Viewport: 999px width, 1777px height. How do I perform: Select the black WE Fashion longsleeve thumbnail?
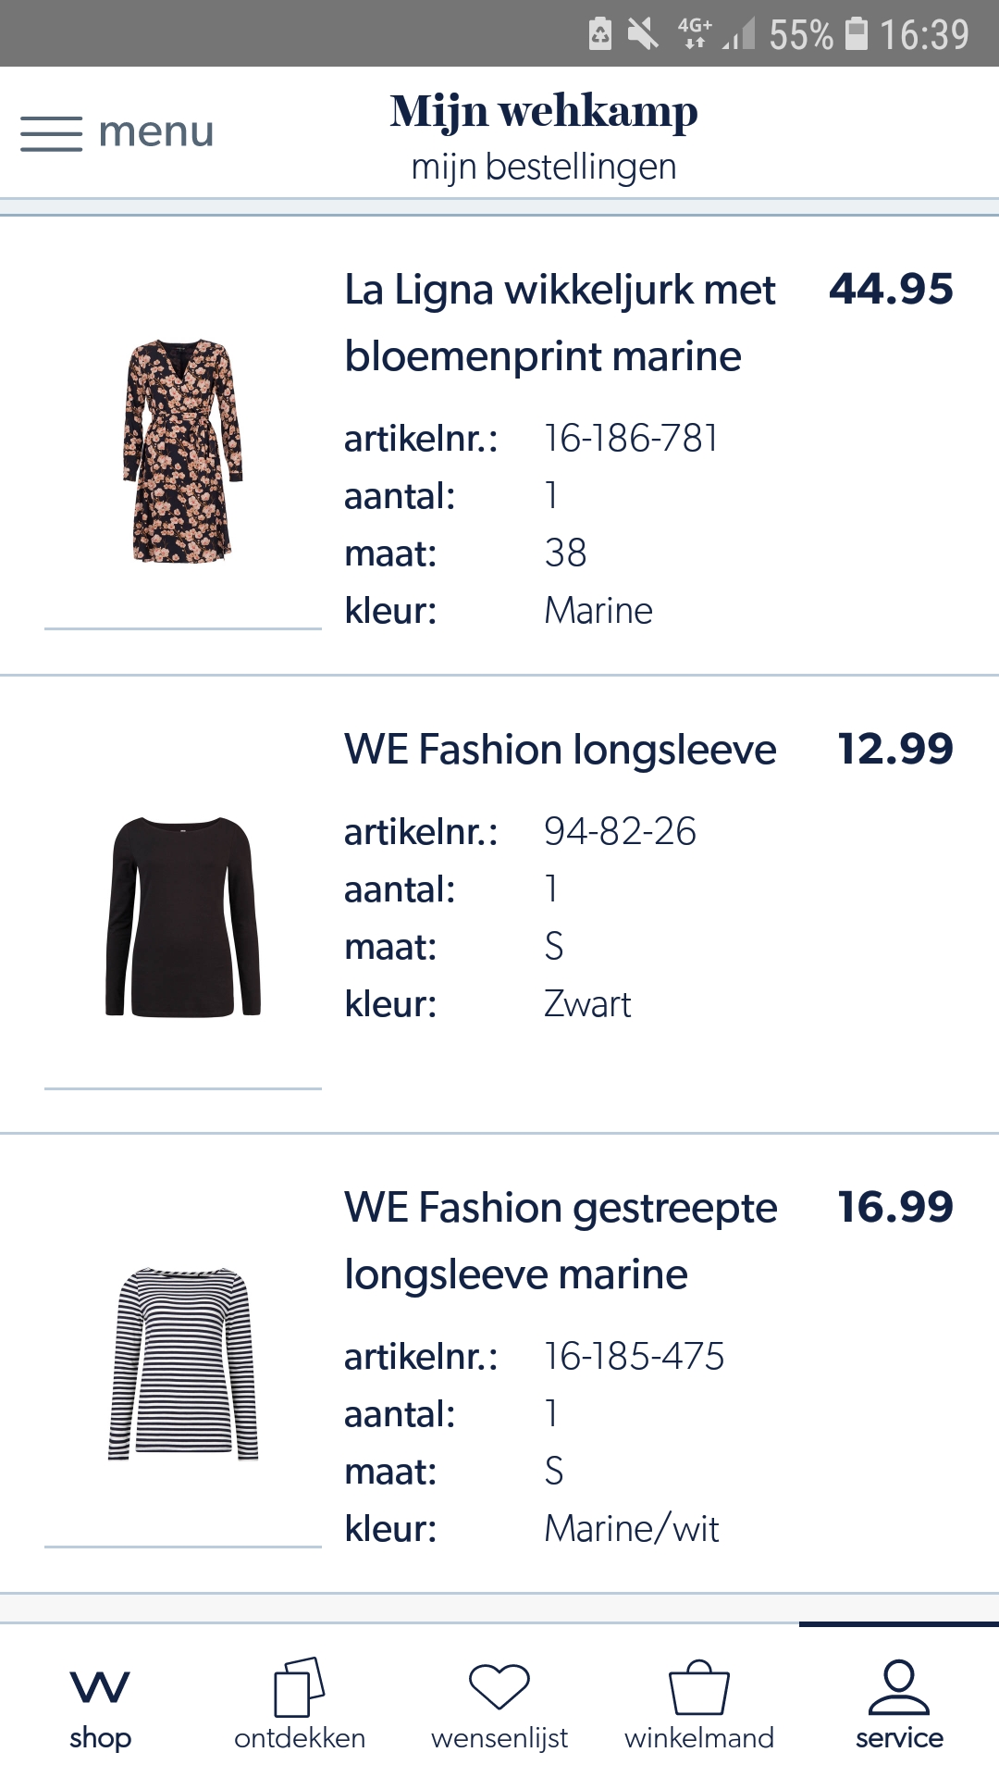(182, 916)
